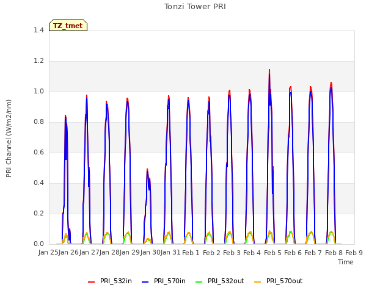Image resolution: width=391 pixels, height=293 pixels.
Task: Click the Feb 2 x-axis label
Action: pyautogui.click(x=211, y=253)
